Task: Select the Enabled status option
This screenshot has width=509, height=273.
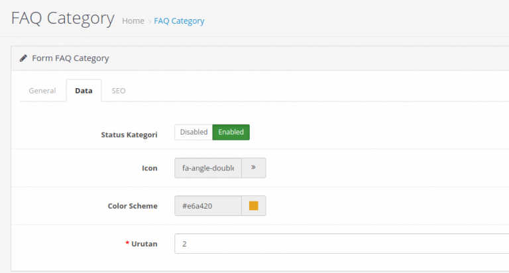Action: [x=231, y=132]
